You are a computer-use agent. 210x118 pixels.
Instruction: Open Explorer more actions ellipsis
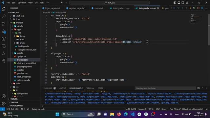pyautogui.click(x=37, y=8)
